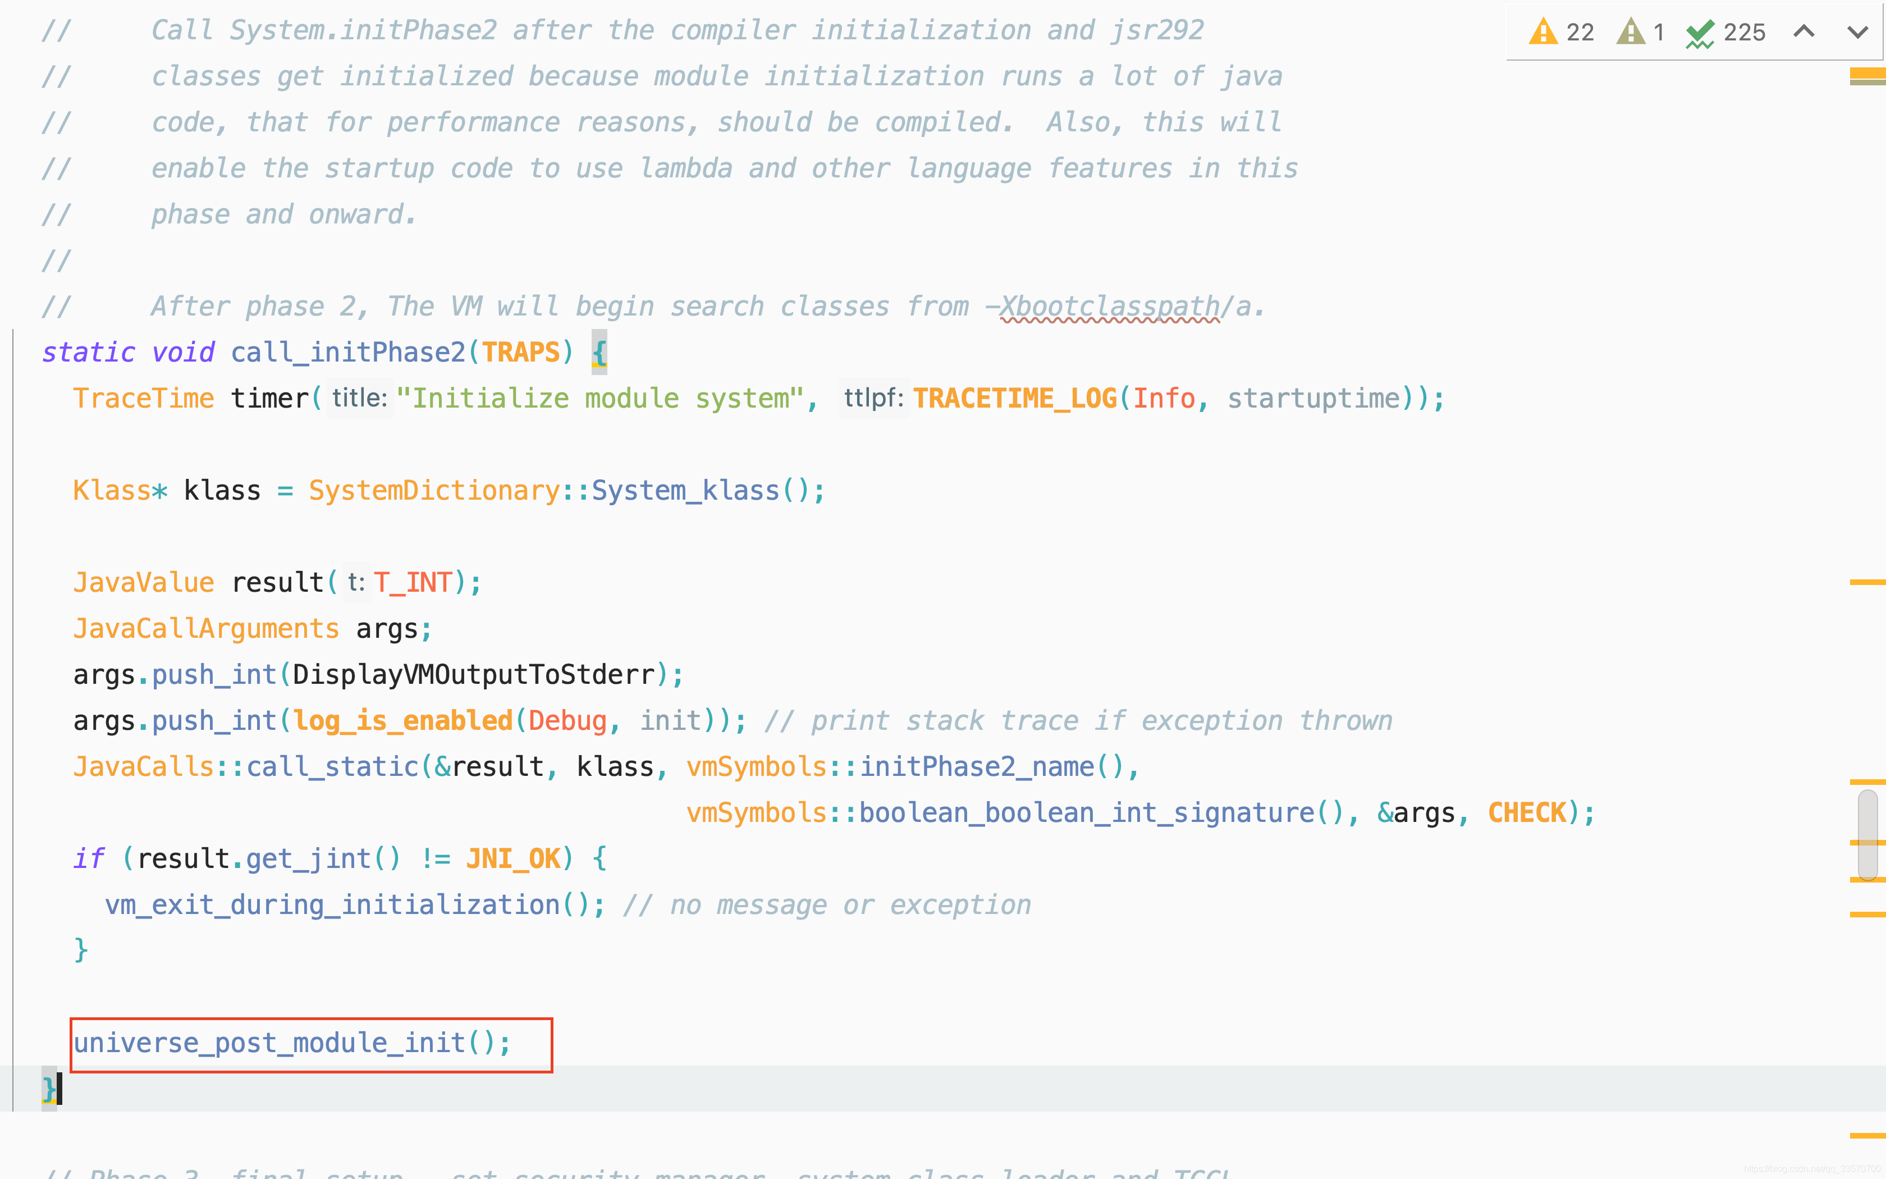Click the "Initialize module system" string
The width and height of the screenshot is (1886, 1179).
pyautogui.click(x=600, y=399)
